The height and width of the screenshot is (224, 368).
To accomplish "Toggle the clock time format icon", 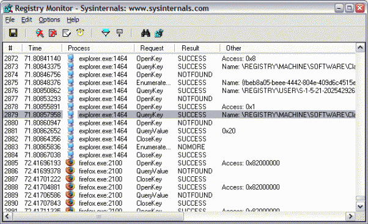I will [x=80, y=32].
